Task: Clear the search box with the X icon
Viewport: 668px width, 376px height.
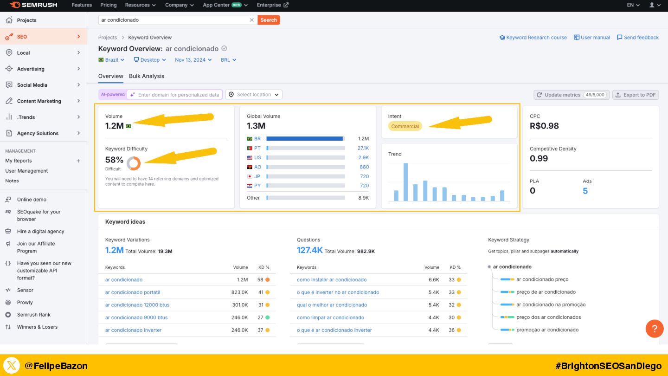Action: tap(252, 20)
